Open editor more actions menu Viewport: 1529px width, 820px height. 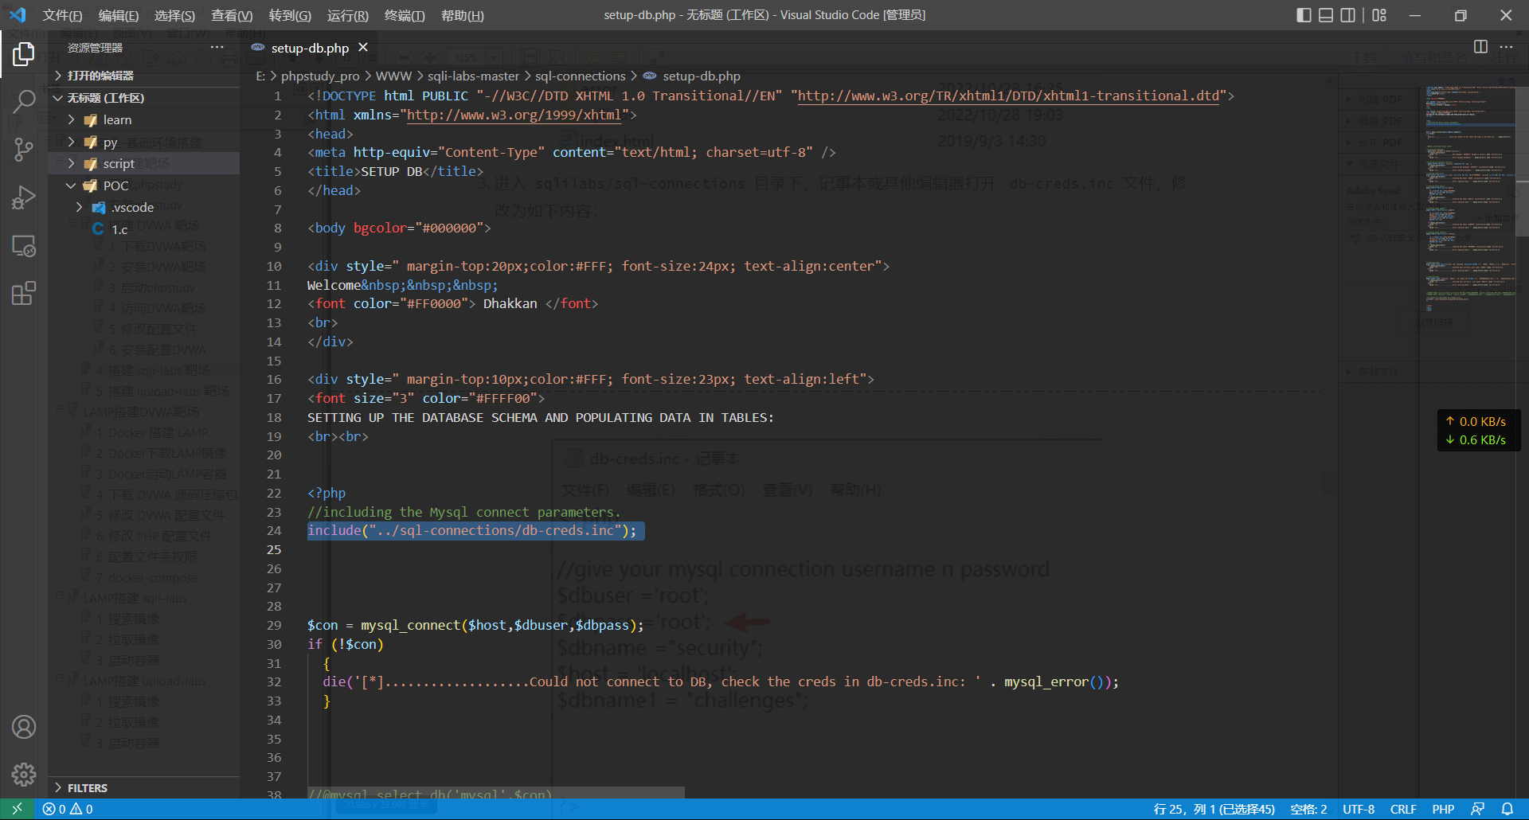click(1506, 47)
